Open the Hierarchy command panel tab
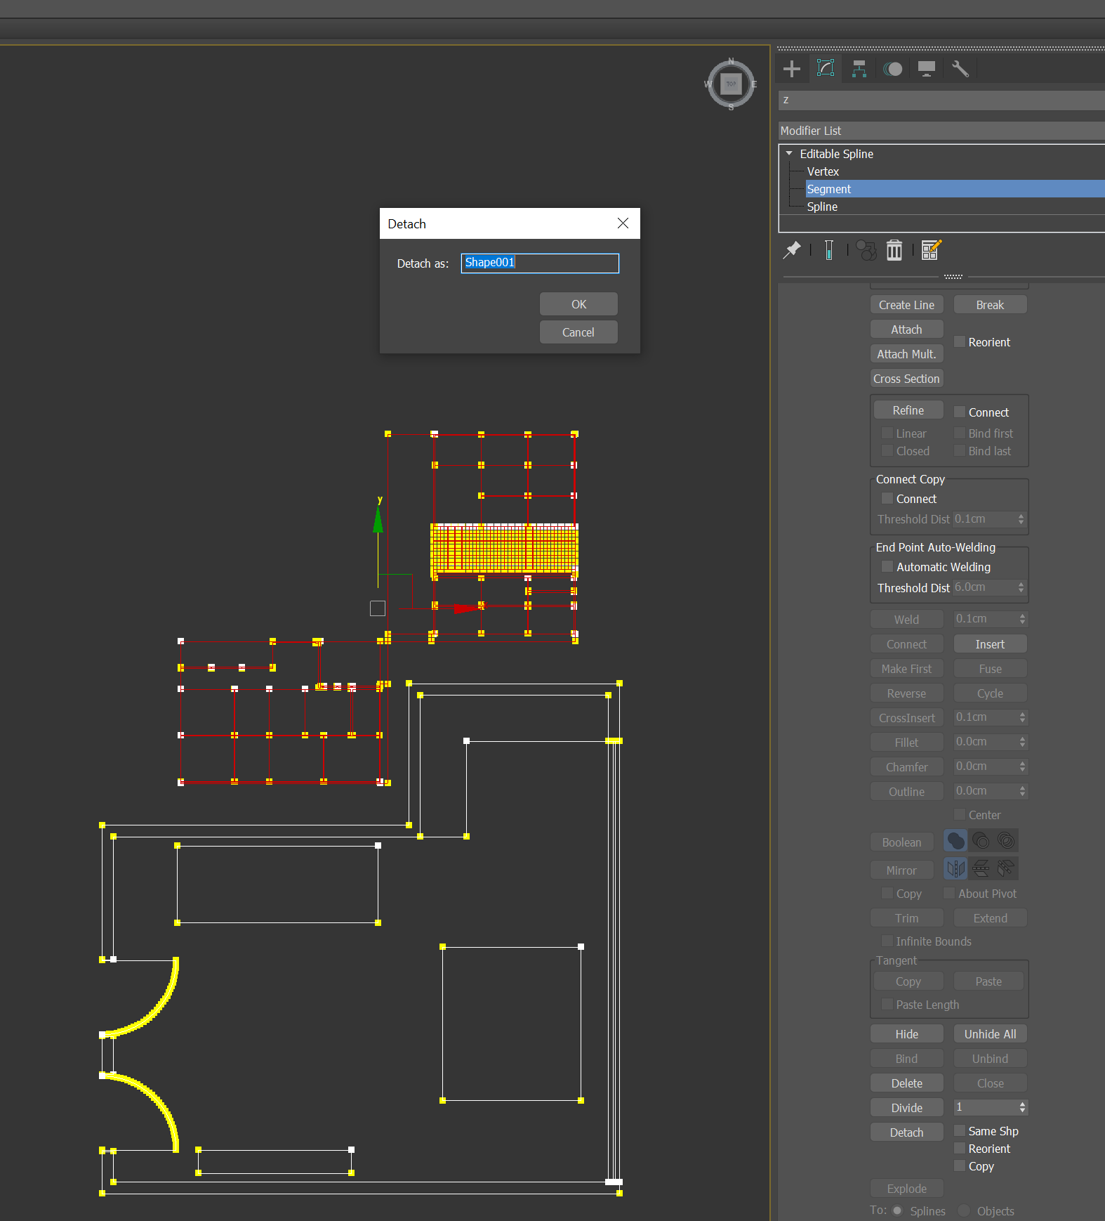This screenshot has width=1105, height=1221. coord(859,69)
